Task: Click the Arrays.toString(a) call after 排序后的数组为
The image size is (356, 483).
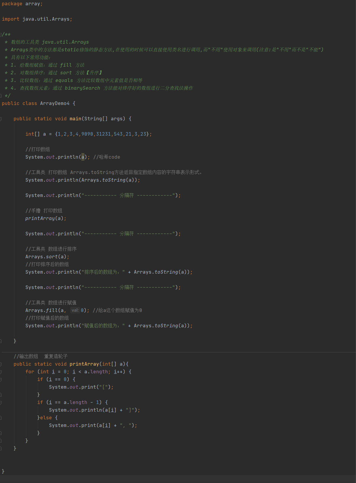Action: [x=162, y=272]
